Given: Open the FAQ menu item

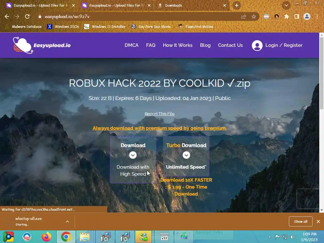Looking at the screenshot, I should click(151, 45).
